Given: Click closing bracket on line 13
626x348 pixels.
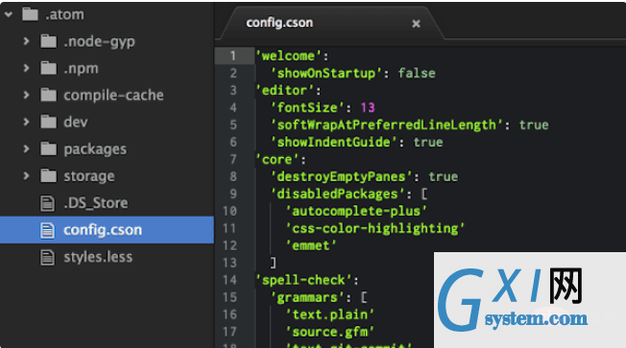Looking at the screenshot, I should 273,263.
